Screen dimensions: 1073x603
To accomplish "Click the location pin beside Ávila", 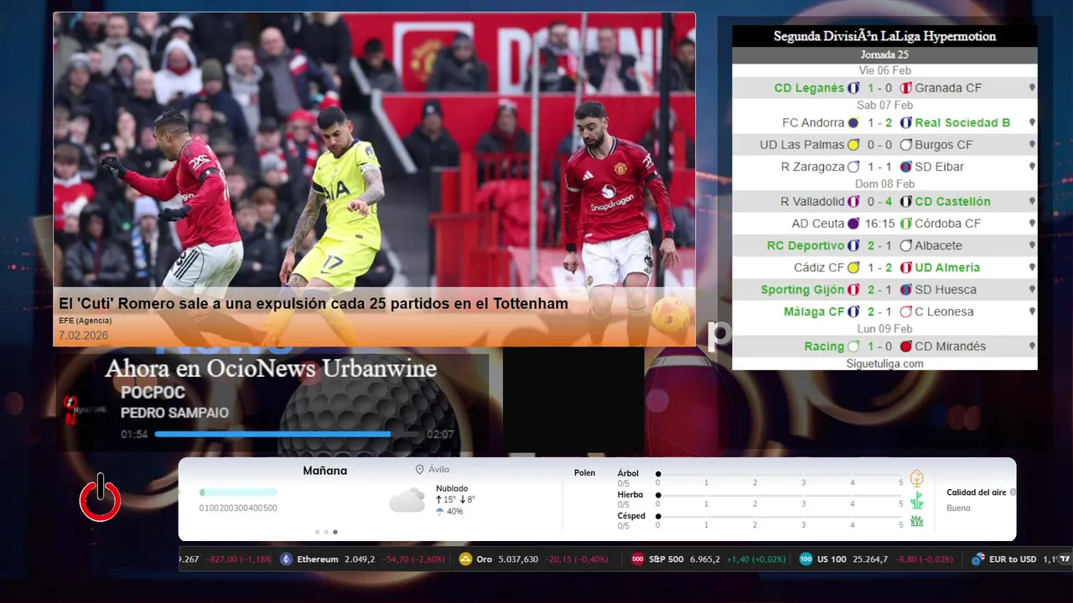I will [x=419, y=470].
